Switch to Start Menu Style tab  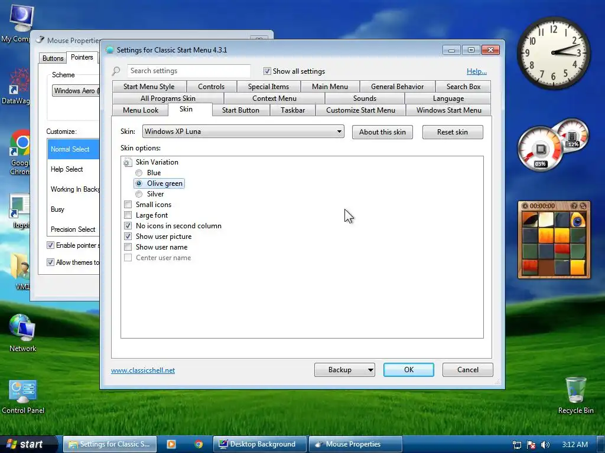click(149, 87)
